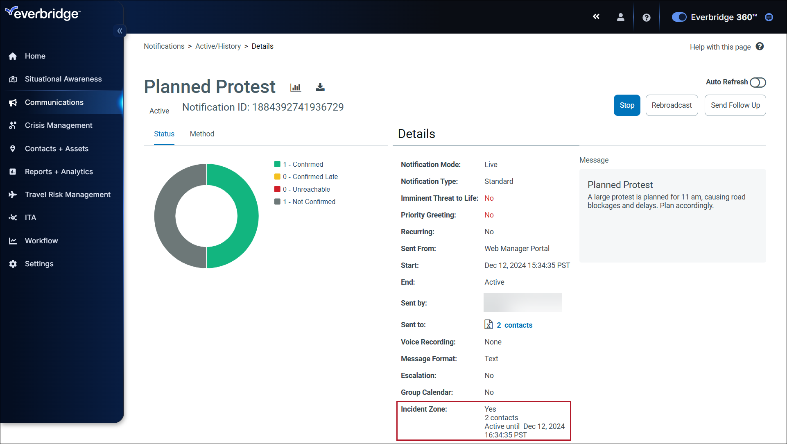Open Reports + Analytics module

tap(59, 171)
